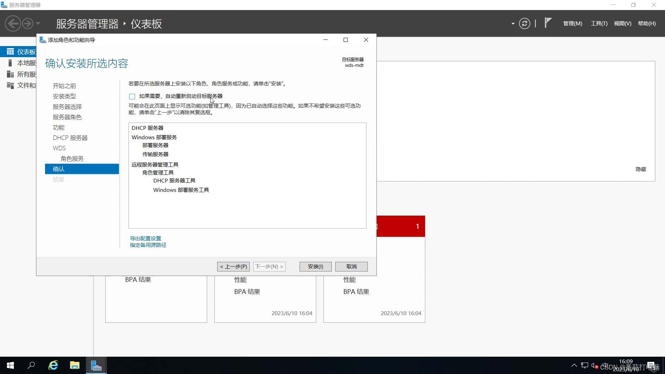Viewport: 665px width, 374px height.
Task: Maximize the 添加角色和功能向导 window
Action: (345, 40)
